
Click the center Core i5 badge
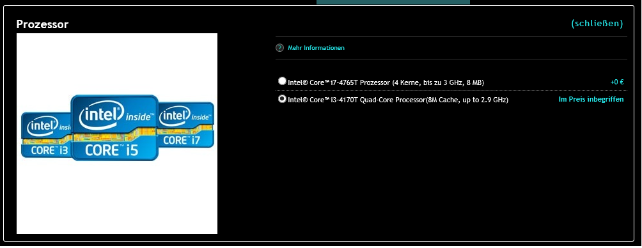point(114,128)
